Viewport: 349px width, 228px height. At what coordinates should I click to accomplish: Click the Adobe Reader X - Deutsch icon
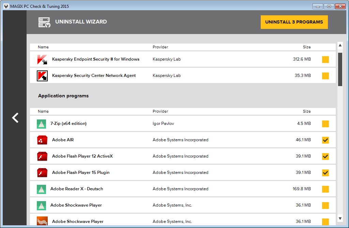click(x=42, y=189)
